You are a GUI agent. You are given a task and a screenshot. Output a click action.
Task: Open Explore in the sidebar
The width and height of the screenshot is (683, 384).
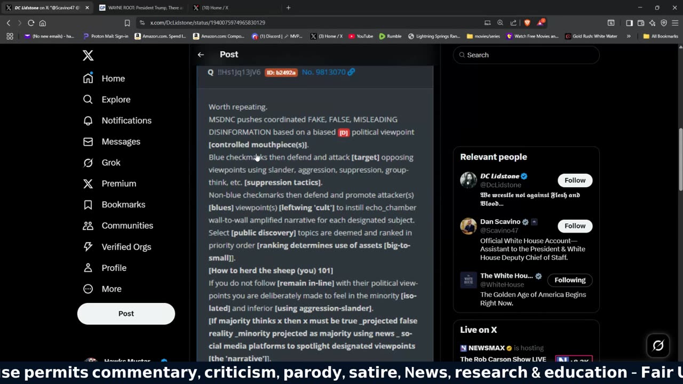point(107,99)
